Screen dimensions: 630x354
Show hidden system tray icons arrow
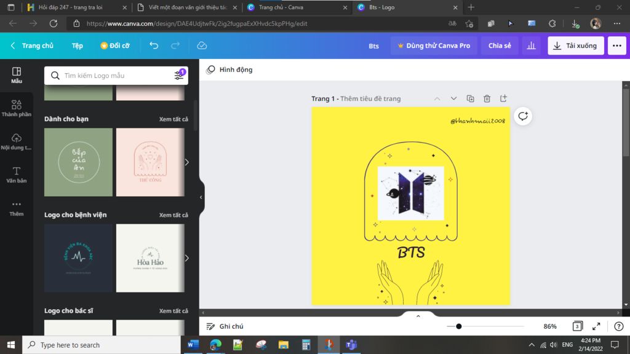[x=532, y=344]
